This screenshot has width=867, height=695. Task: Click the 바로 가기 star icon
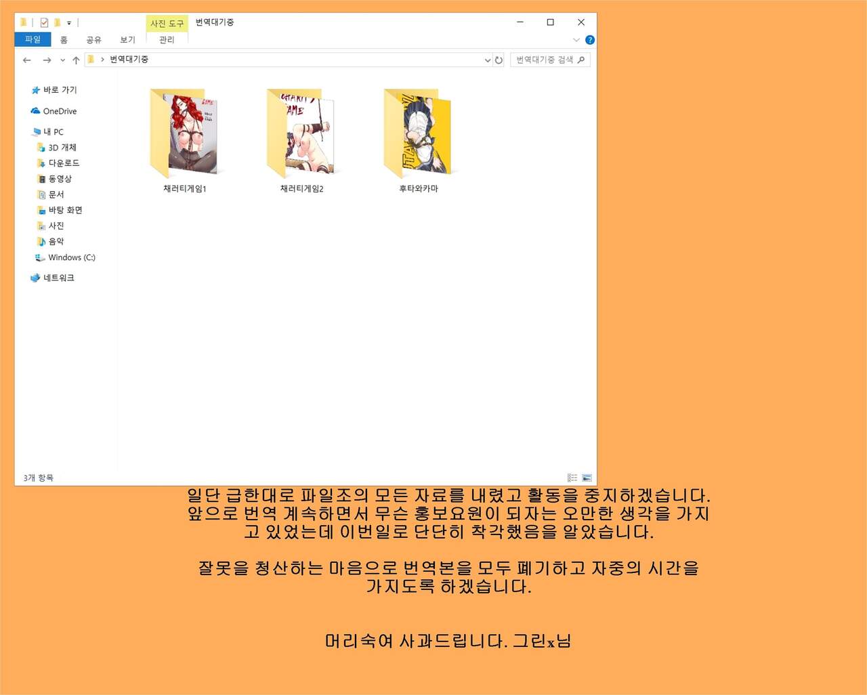[x=36, y=90]
